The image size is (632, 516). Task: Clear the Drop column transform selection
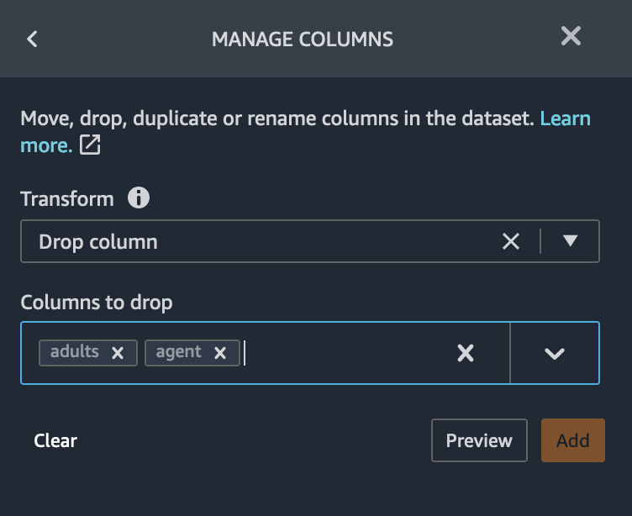511,241
